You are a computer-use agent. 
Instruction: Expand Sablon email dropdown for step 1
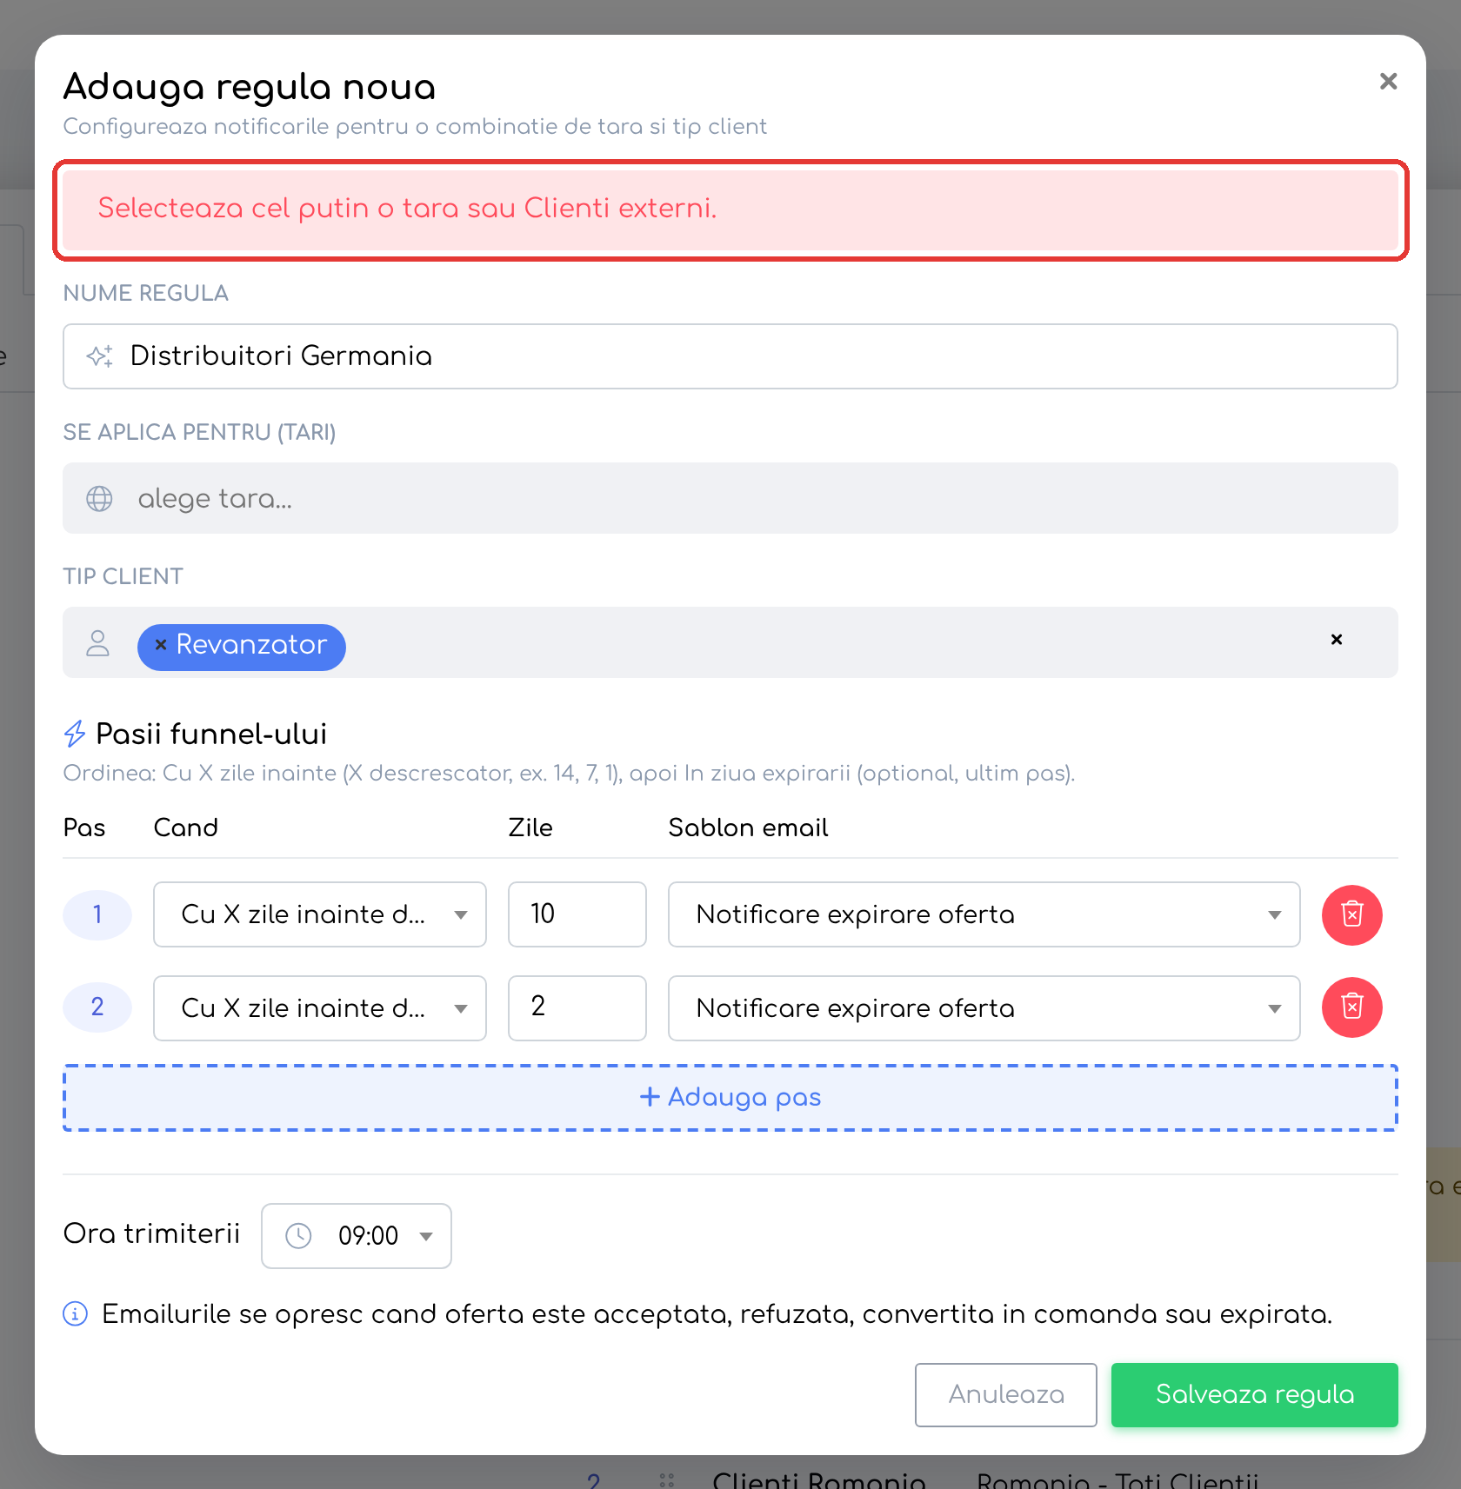984,914
